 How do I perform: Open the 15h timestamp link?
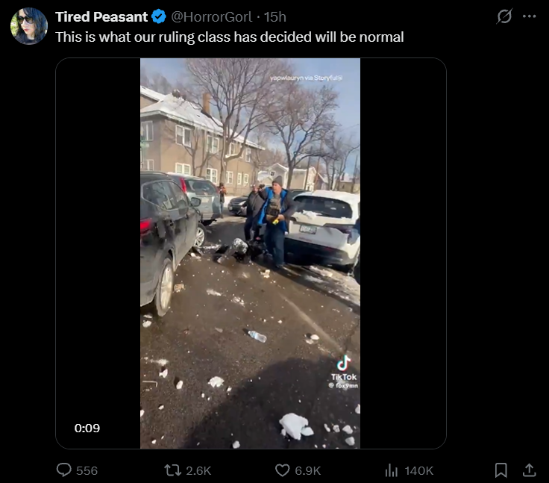pos(274,17)
